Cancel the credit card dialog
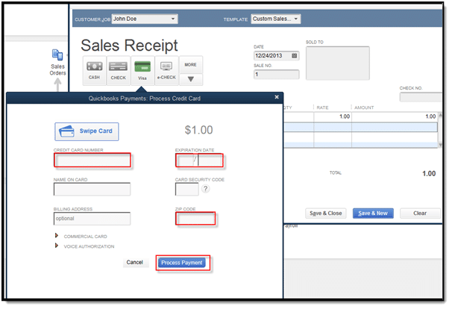Image resolution: width=452 pixels, height=309 pixels. click(x=134, y=262)
